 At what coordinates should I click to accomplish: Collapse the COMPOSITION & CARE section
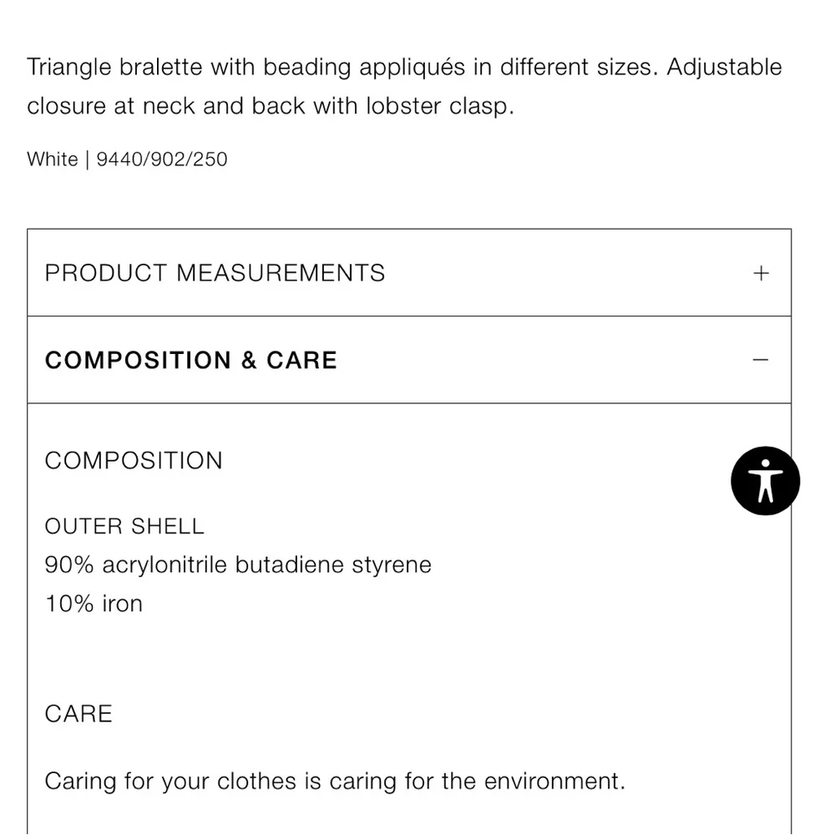click(191, 360)
